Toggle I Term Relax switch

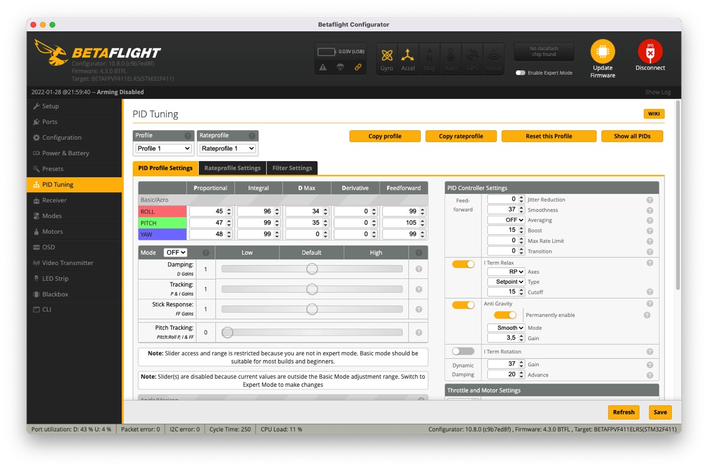[463, 264]
